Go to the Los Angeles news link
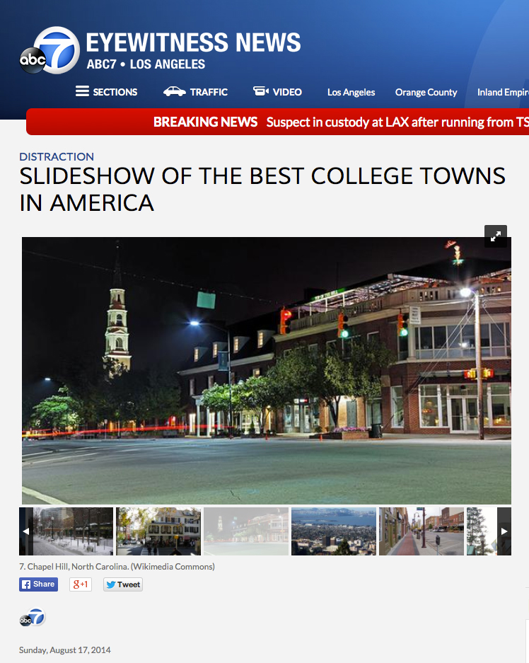 click(351, 92)
